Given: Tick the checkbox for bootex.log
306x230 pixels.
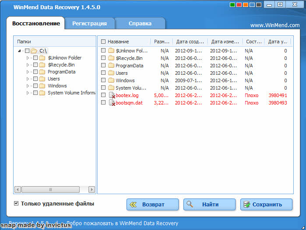Looking at the screenshot, I should (x=103, y=95).
